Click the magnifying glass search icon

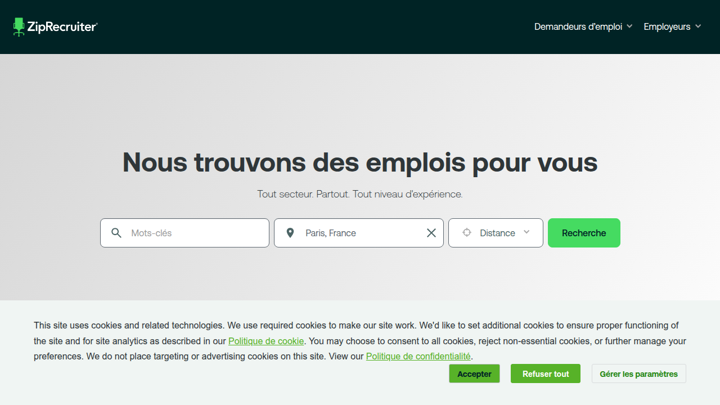116,233
